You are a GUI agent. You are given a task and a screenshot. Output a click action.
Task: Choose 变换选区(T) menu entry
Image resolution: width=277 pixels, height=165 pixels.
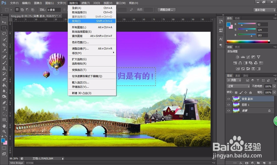coord(92,70)
